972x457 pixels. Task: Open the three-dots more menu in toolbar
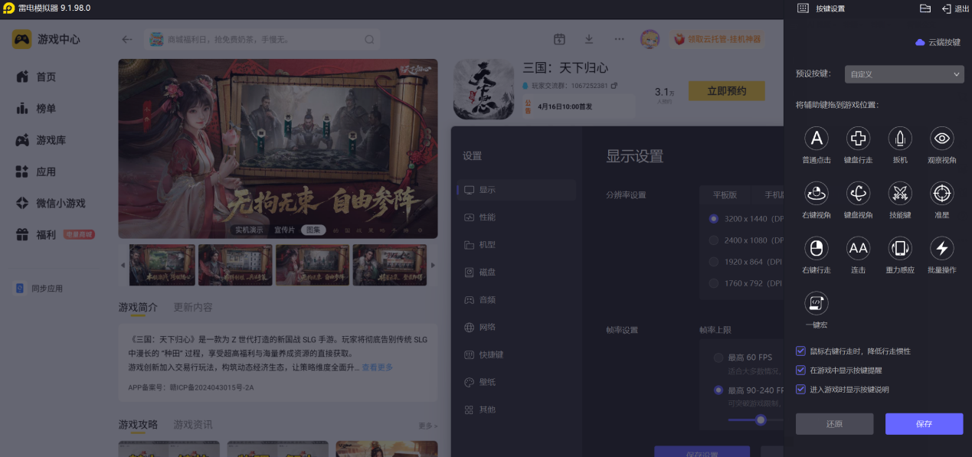point(619,39)
